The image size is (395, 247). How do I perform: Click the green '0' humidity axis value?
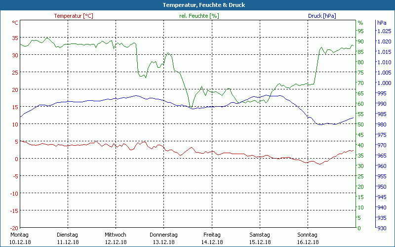[359, 228]
